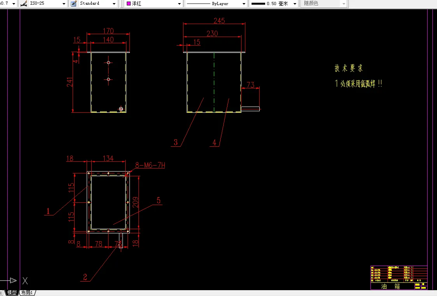
Task: Select the 8-M6-7H thread annotation
Action: pyautogui.click(x=150, y=165)
